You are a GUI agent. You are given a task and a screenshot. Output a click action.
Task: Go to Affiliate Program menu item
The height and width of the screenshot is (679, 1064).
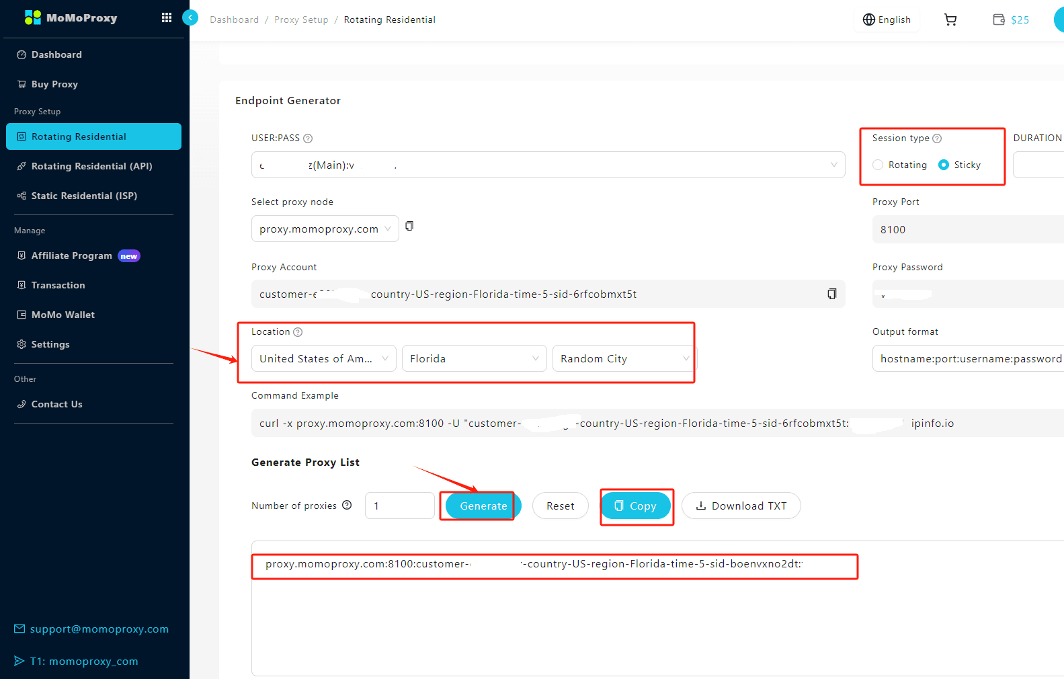pos(72,255)
